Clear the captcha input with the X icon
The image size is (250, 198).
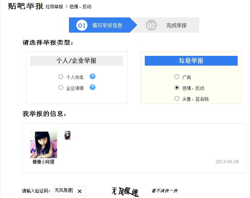(x=79, y=191)
